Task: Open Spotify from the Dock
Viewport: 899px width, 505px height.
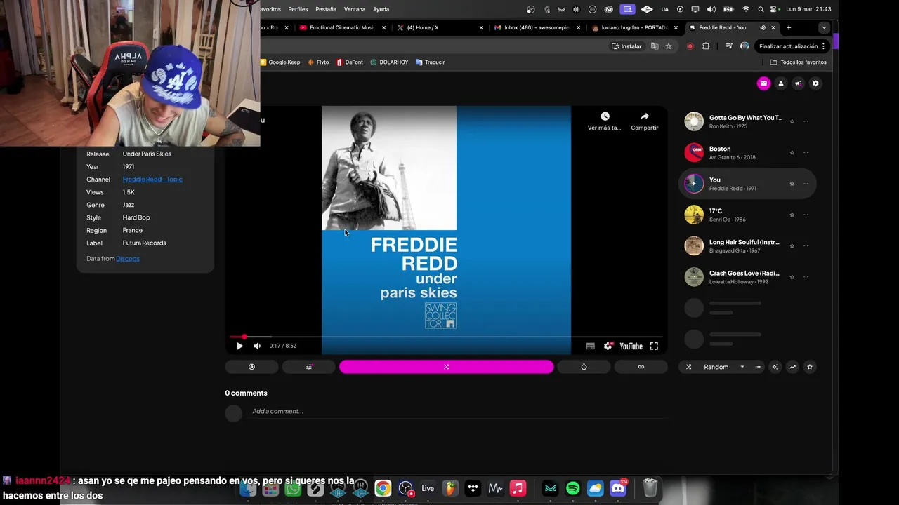Action: pos(573,488)
